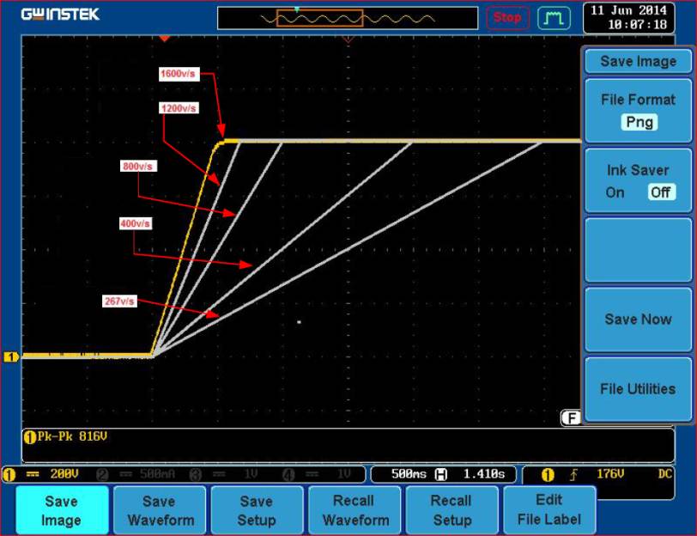This screenshot has height=536, width=697.
Task: Click the channel 1 Pk-Pk measurement icon
Action: point(28,436)
